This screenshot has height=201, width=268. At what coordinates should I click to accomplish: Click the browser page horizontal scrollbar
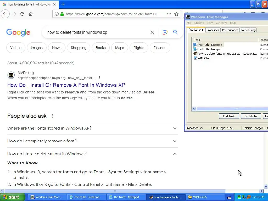[115, 191]
